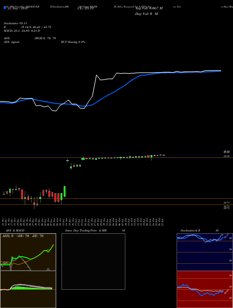Click the blue 12 Day SMA legend square
The image size is (233, 308).
coord(5,7)
